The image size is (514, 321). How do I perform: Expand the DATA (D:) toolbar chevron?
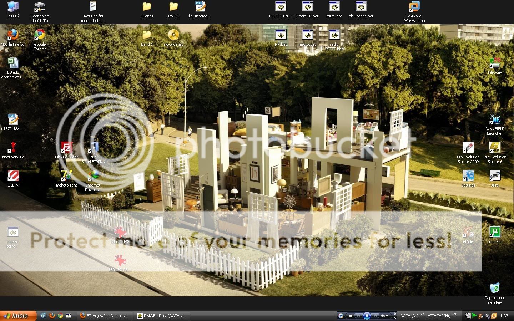tap(423, 314)
